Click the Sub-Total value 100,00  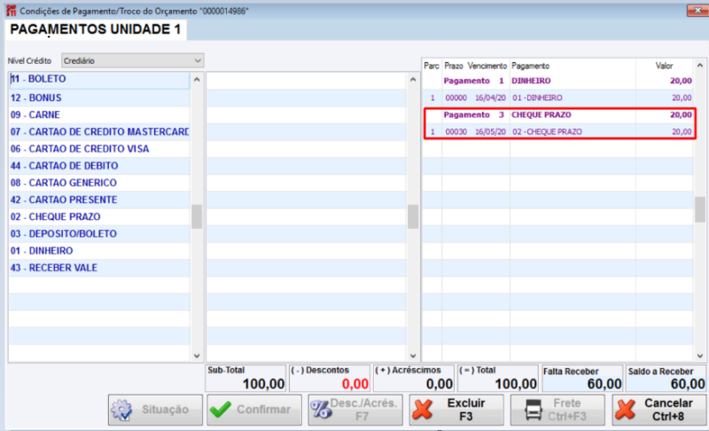pos(263,384)
